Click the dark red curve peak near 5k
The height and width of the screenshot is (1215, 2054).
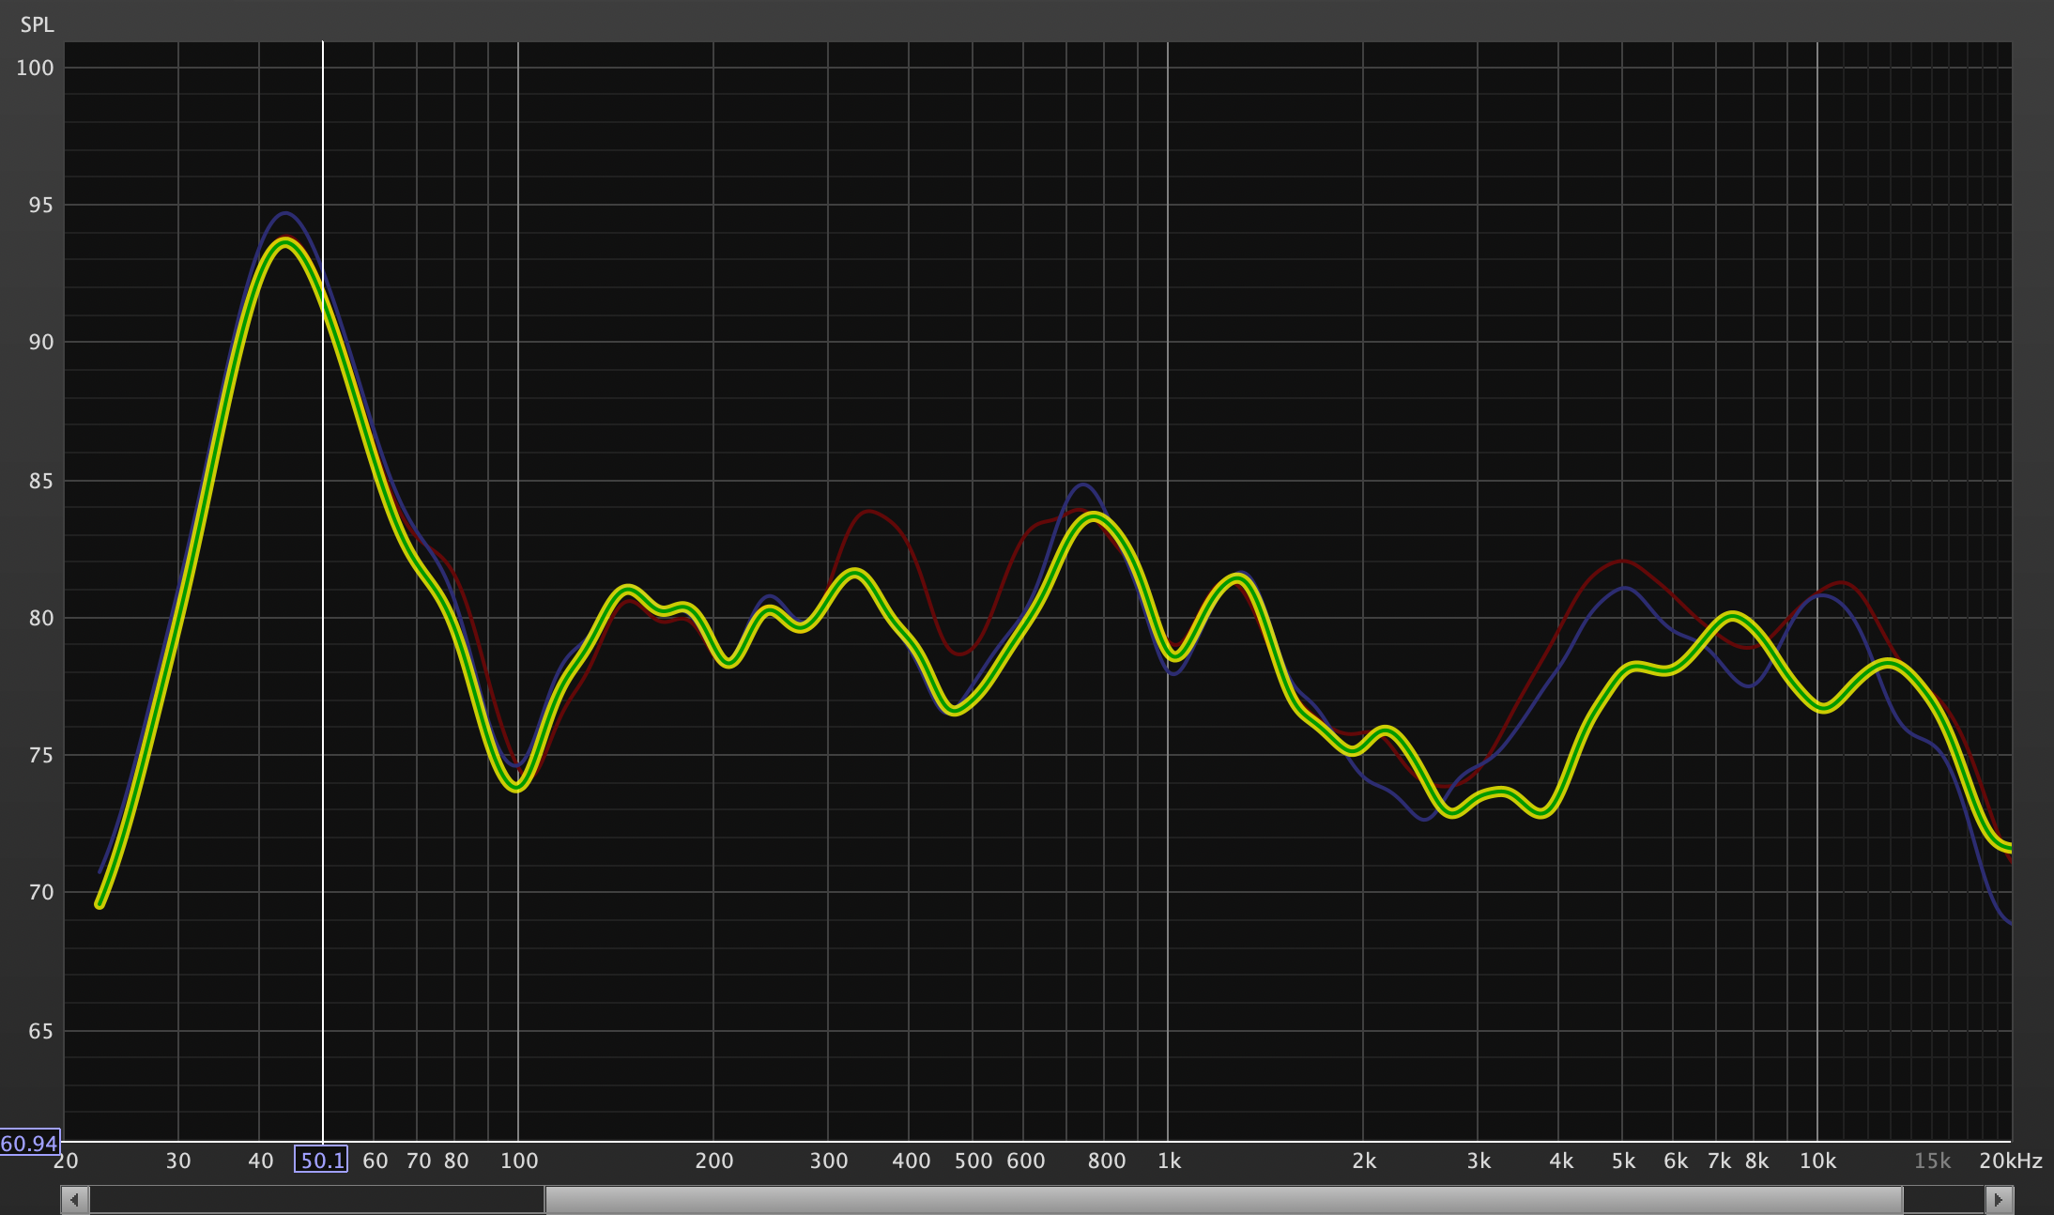[1621, 561]
